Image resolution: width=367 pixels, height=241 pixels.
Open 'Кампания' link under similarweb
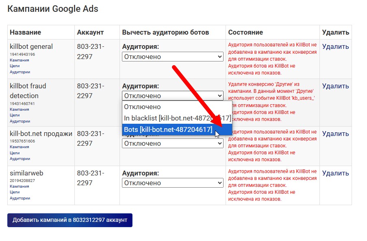click(x=20, y=186)
